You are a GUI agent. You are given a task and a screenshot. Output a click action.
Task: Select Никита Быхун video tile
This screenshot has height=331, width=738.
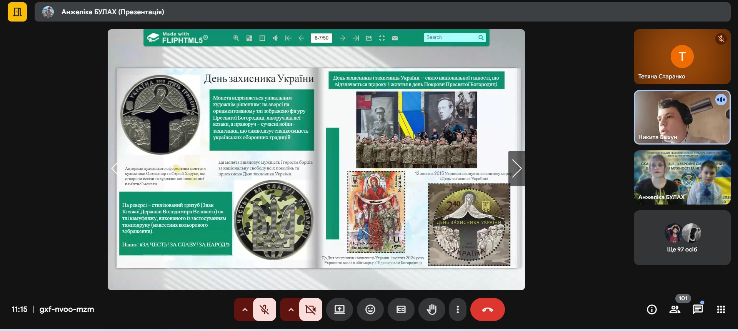point(682,117)
